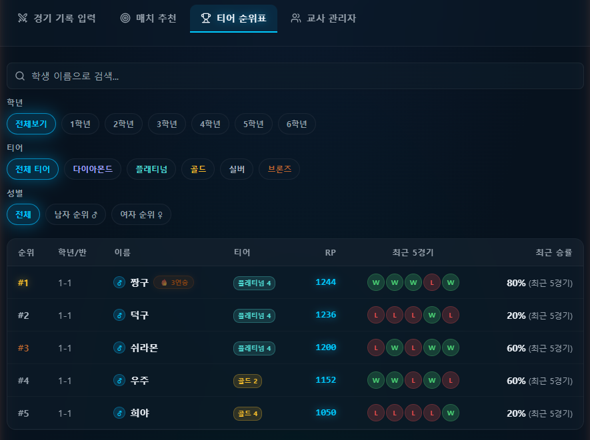Click the RP value 1200
Viewport: 590px width, 440px height.
pos(326,347)
